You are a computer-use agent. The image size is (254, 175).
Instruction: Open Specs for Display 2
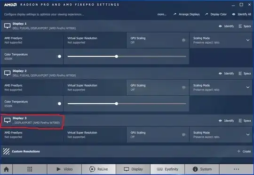coord(245,74)
